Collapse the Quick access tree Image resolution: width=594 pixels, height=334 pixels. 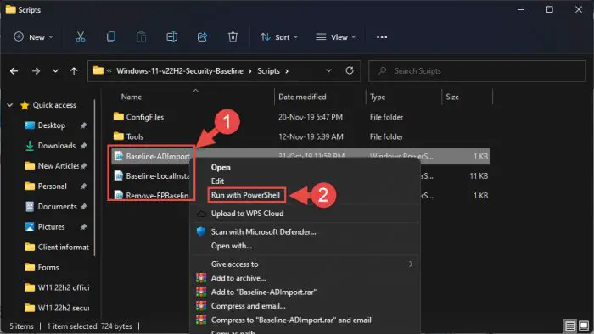point(10,105)
